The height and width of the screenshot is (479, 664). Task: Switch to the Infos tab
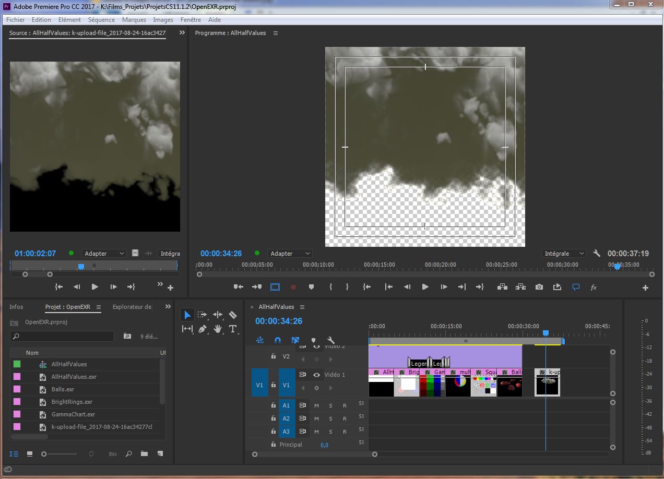pos(16,307)
